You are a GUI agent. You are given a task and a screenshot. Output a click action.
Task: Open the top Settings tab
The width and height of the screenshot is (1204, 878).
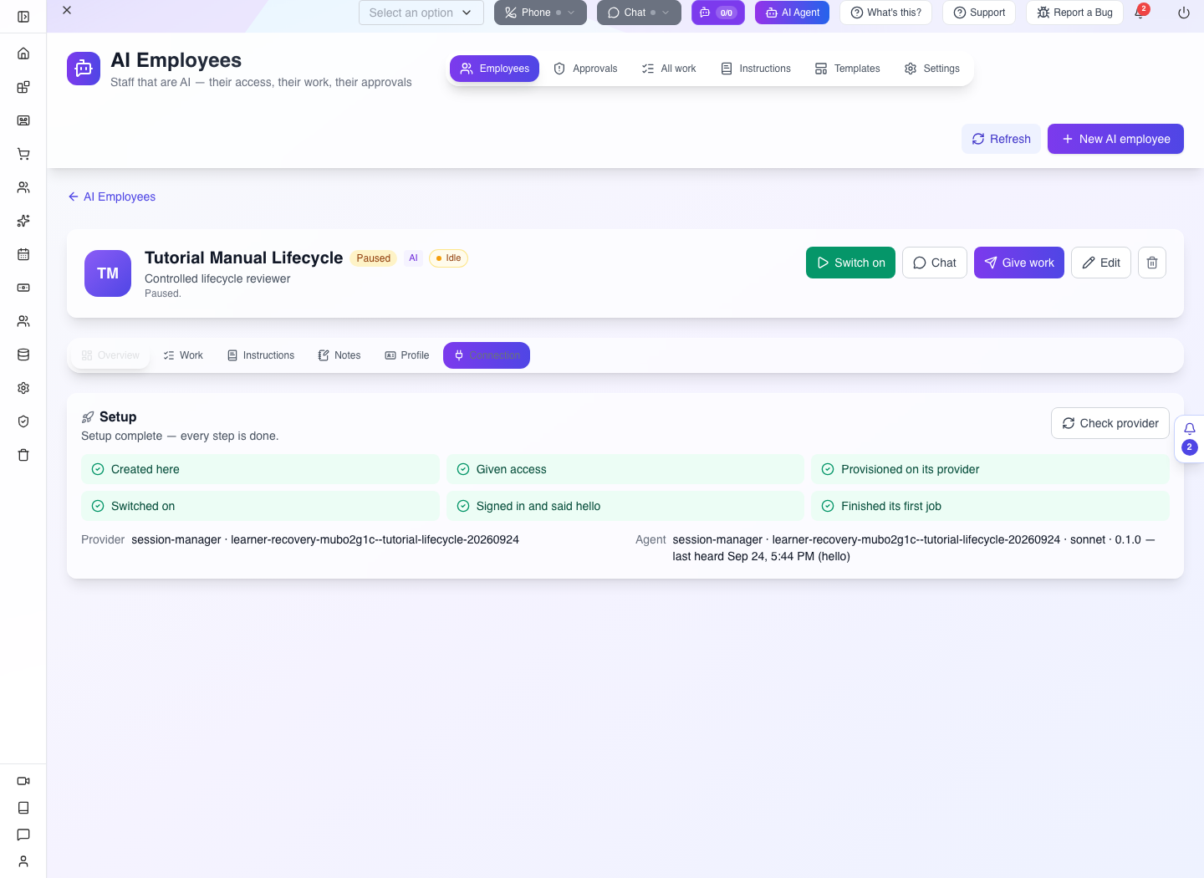[x=931, y=69]
